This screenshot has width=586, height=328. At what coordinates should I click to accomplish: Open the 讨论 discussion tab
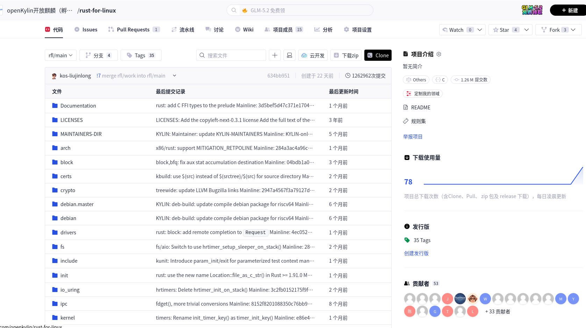(x=214, y=30)
